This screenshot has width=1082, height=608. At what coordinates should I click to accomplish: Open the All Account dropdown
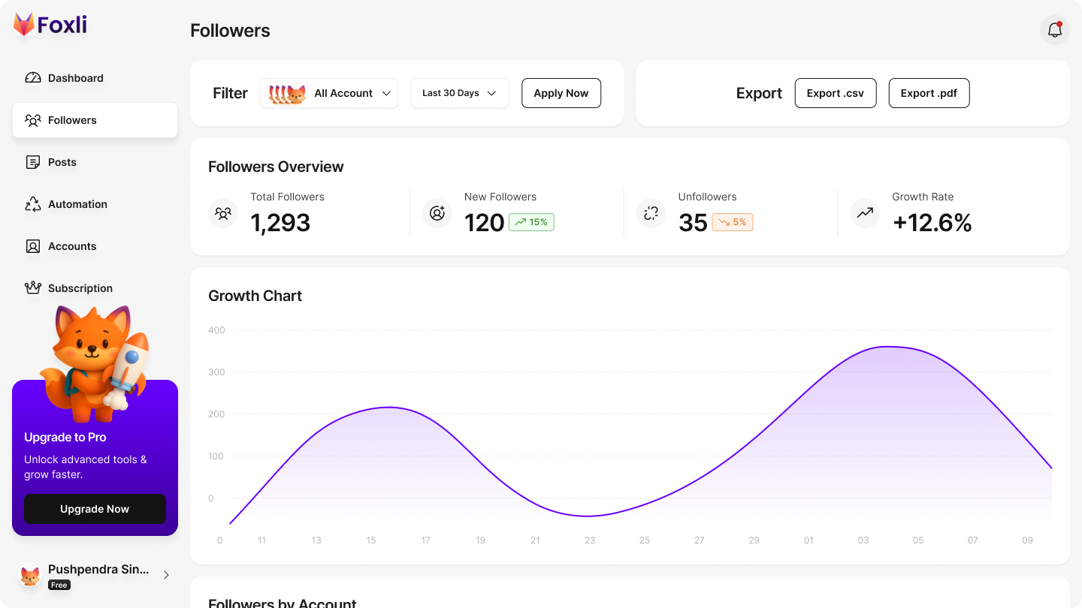click(x=329, y=93)
